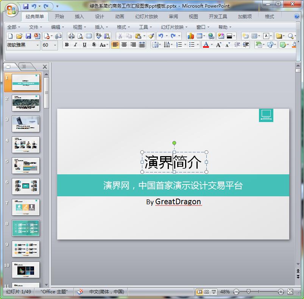This screenshot has height=299, width=304.
Task: Click the Format Painter brush icon
Action: pyautogui.click(x=151, y=36)
